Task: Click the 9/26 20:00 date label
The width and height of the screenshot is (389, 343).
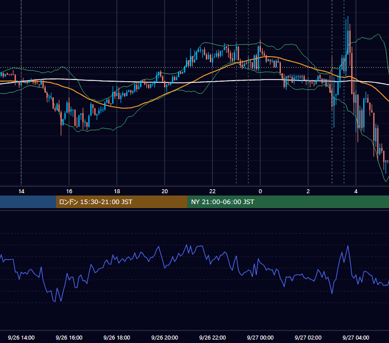Action: [x=165, y=337]
